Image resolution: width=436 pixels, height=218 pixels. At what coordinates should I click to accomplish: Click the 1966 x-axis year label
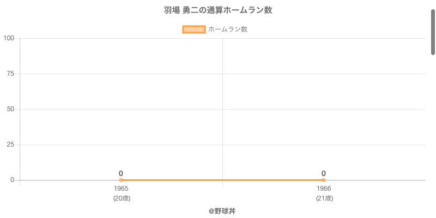click(324, 189)
